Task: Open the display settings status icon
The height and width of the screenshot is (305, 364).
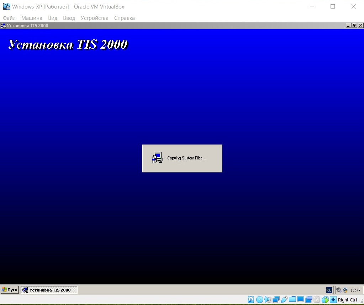Action: pyautogui.click(x=300, y=299)
